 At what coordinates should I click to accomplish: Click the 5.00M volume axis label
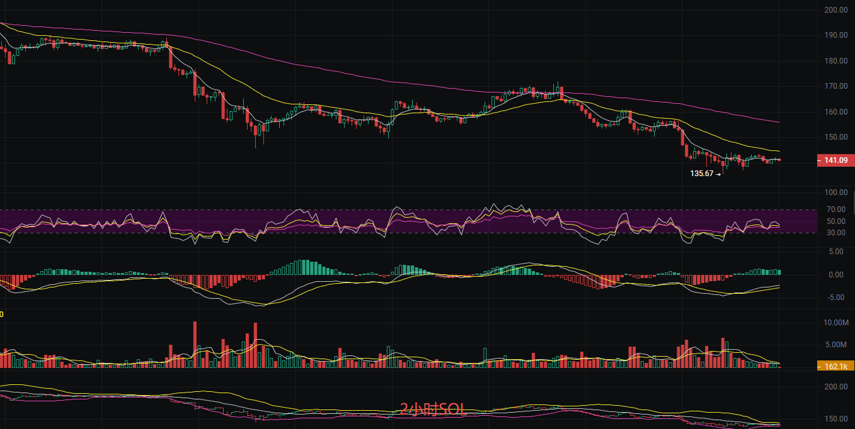[837, 345]
